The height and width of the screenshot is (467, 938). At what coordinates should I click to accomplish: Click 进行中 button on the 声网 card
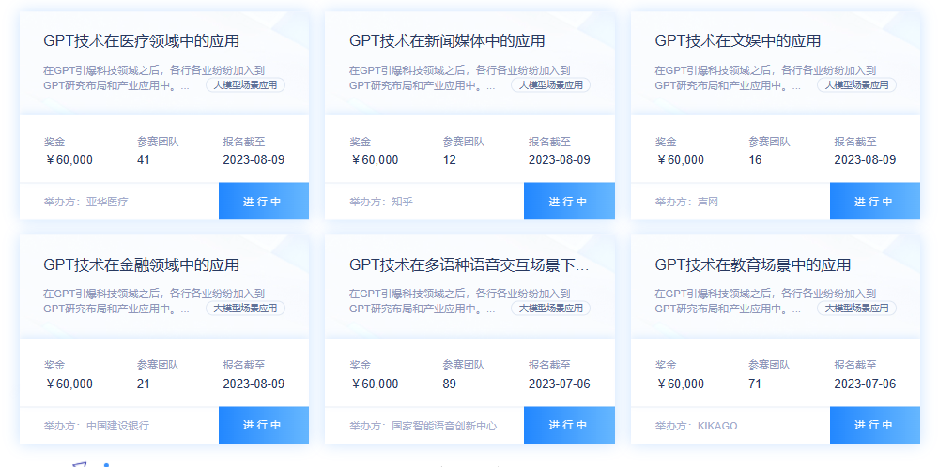pos(874,202)
